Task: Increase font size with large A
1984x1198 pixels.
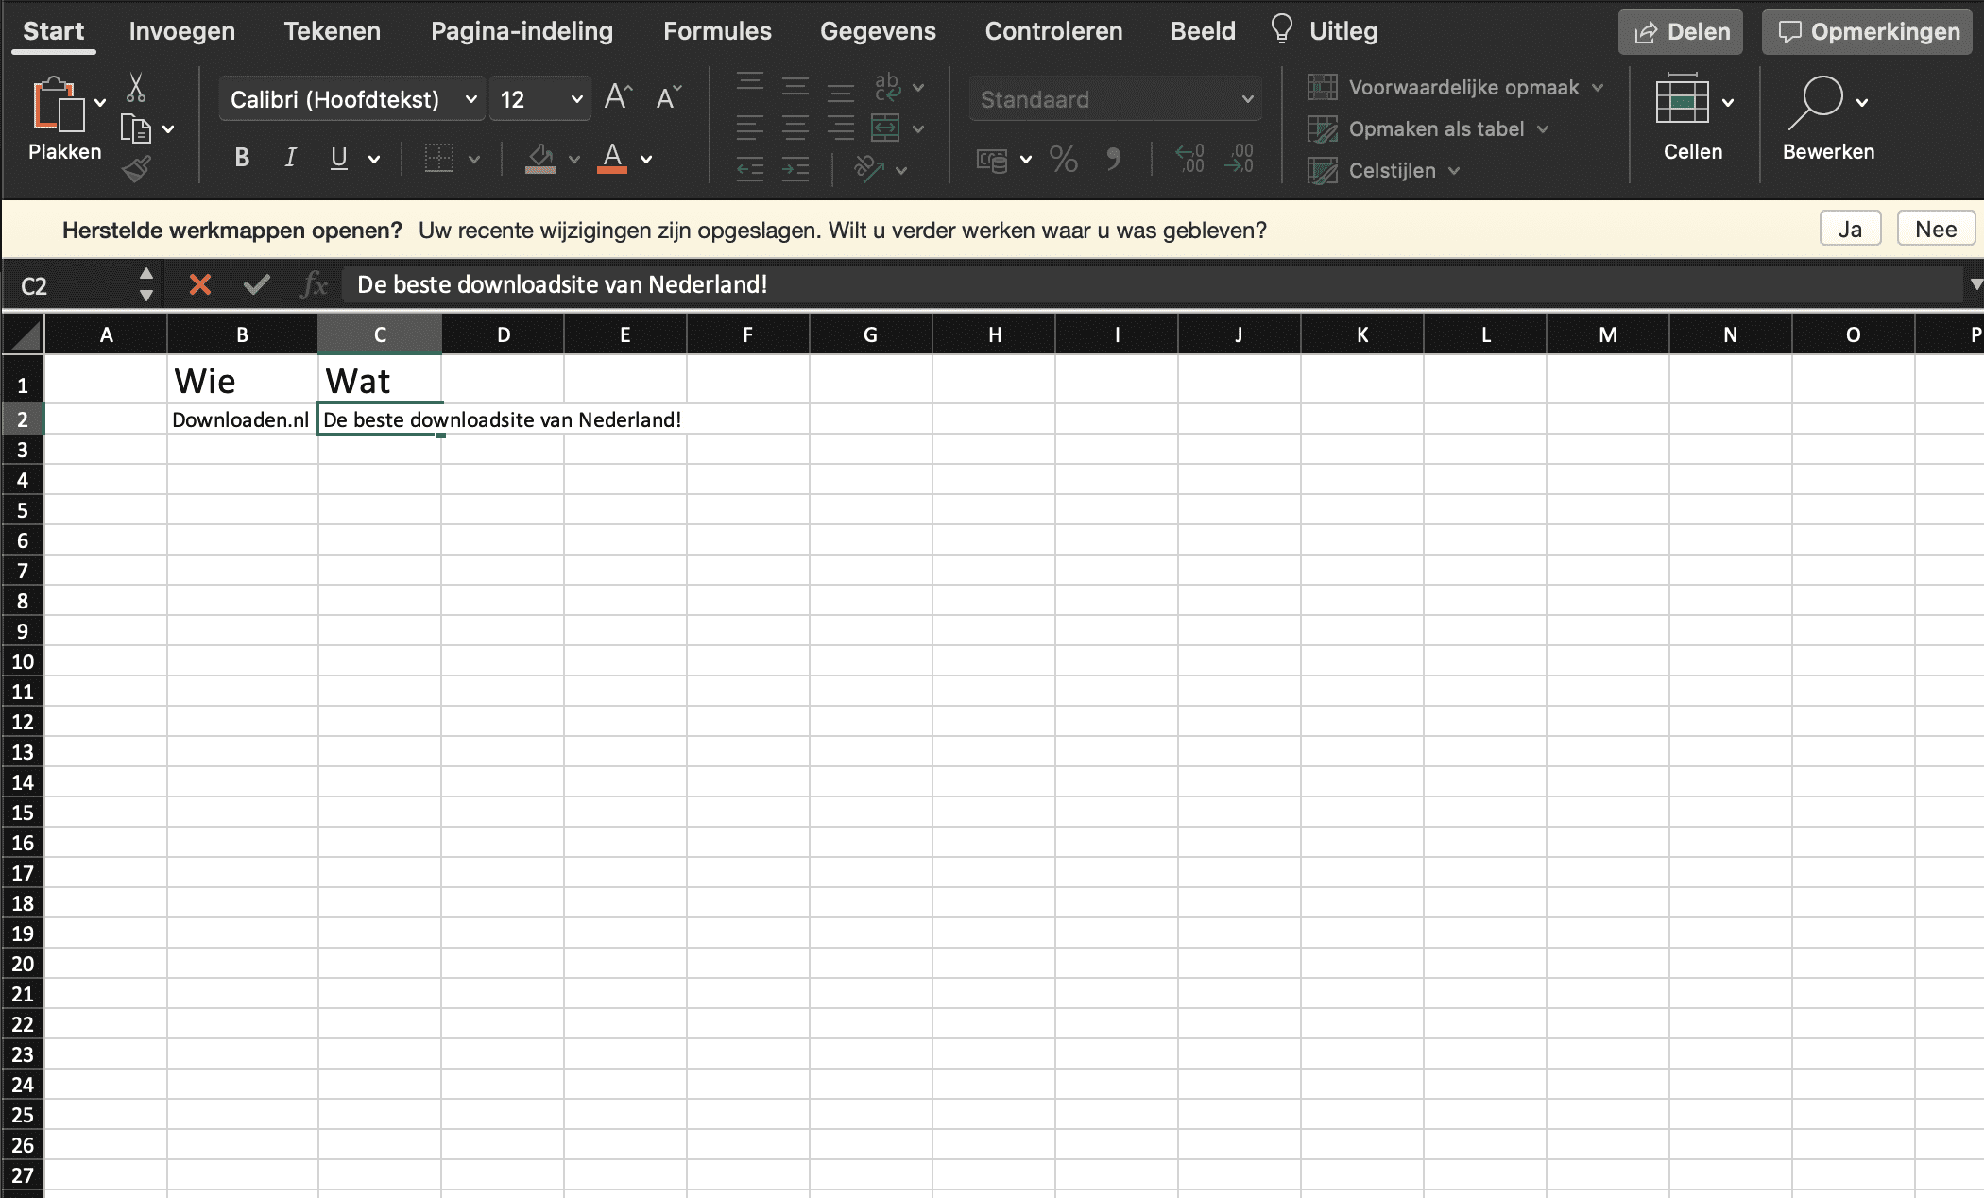Action: [x=618, y=97]
